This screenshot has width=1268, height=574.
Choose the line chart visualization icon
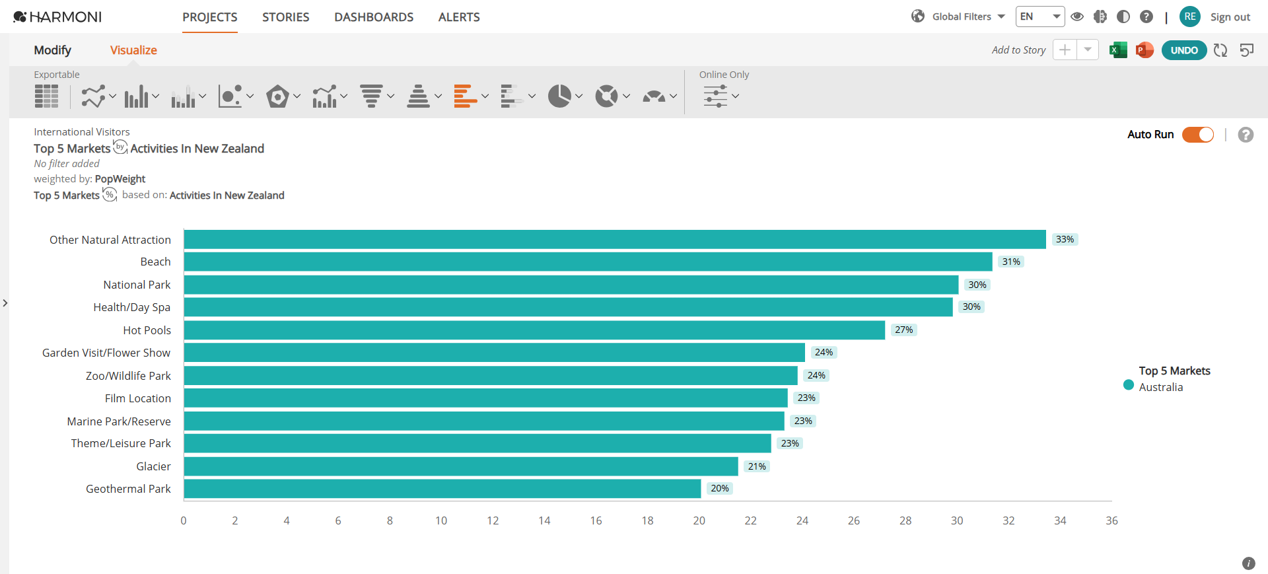coord(93,96)
